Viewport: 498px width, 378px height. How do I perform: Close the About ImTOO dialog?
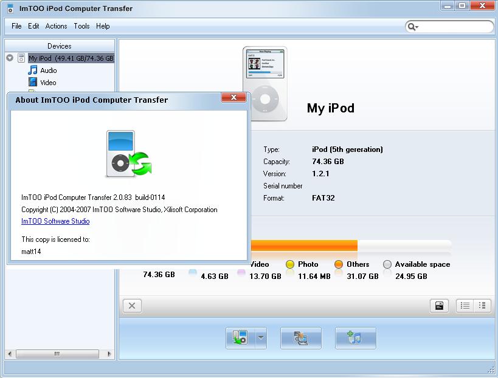point(234,97)
